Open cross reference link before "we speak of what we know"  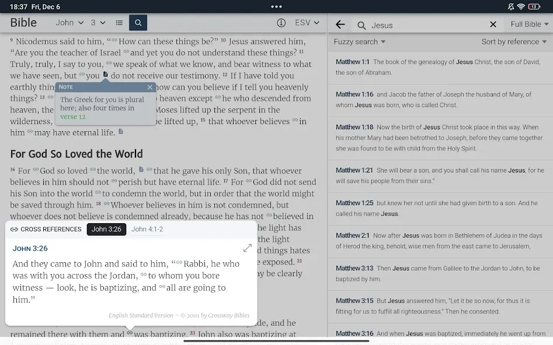pos(109,63)
